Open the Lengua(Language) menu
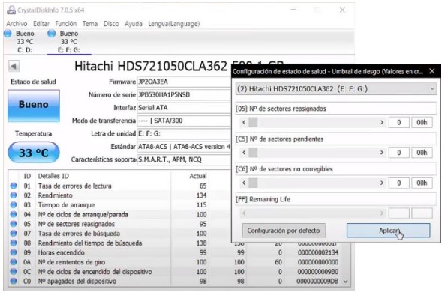Viewport: 445px width, 295px height. (x=173, y=24)
